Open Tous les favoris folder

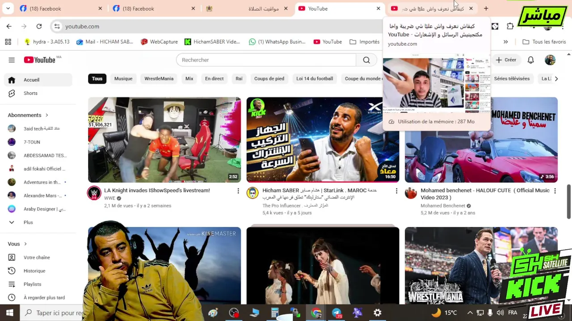(544, 42)
